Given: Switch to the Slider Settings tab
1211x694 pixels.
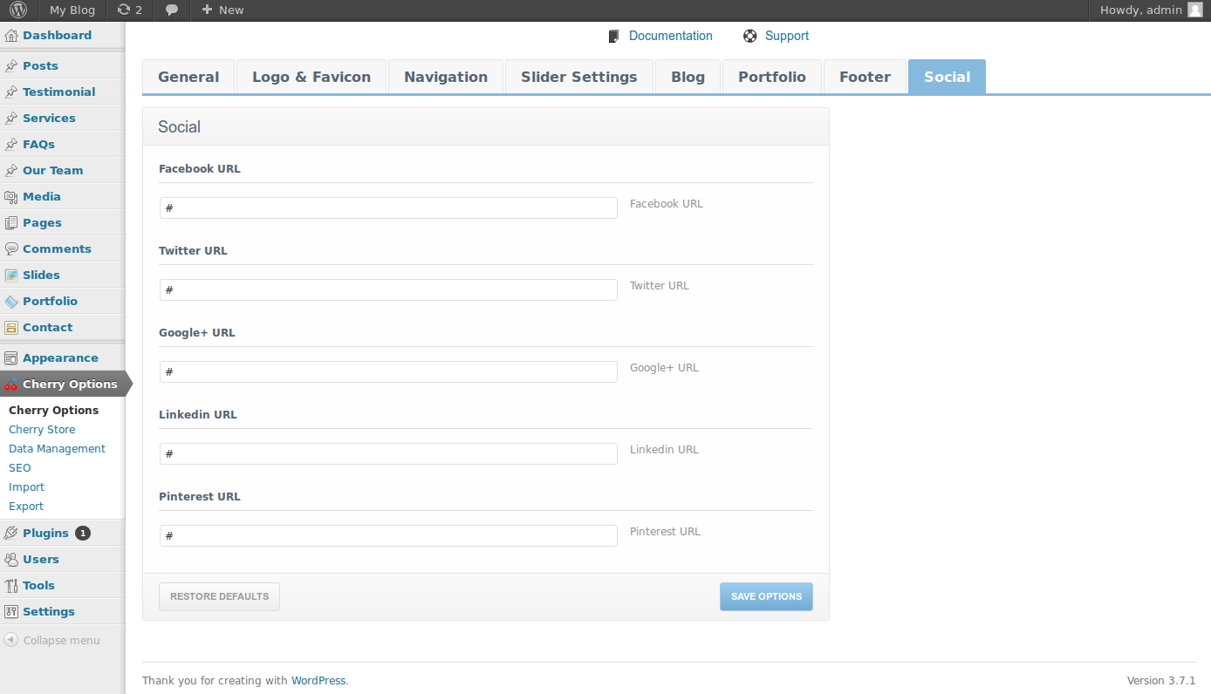Looking at the screenshot, I should [x=578, y=77].
